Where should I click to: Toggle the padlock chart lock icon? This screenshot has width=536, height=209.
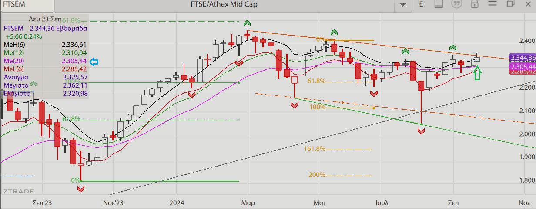[475, 4]
